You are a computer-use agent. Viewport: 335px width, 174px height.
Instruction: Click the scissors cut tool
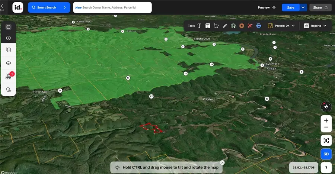coord(250,26)
